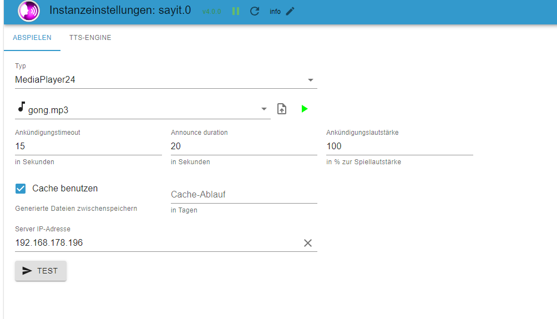Click the Cache-Ablauf input field
This screenshot has height=319, width=557.
244,195
